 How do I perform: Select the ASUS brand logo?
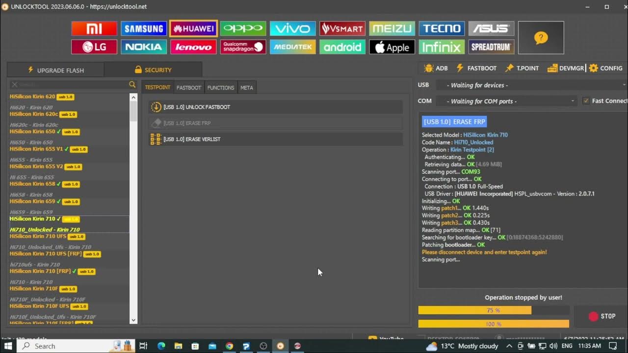click(x=491, y=28)
